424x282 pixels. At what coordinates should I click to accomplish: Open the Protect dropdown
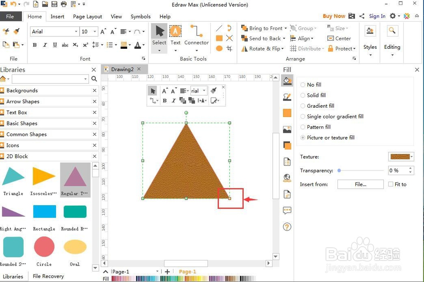point(341,49)
